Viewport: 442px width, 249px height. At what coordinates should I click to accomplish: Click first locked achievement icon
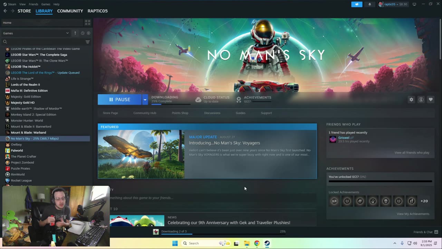[334, 201]
